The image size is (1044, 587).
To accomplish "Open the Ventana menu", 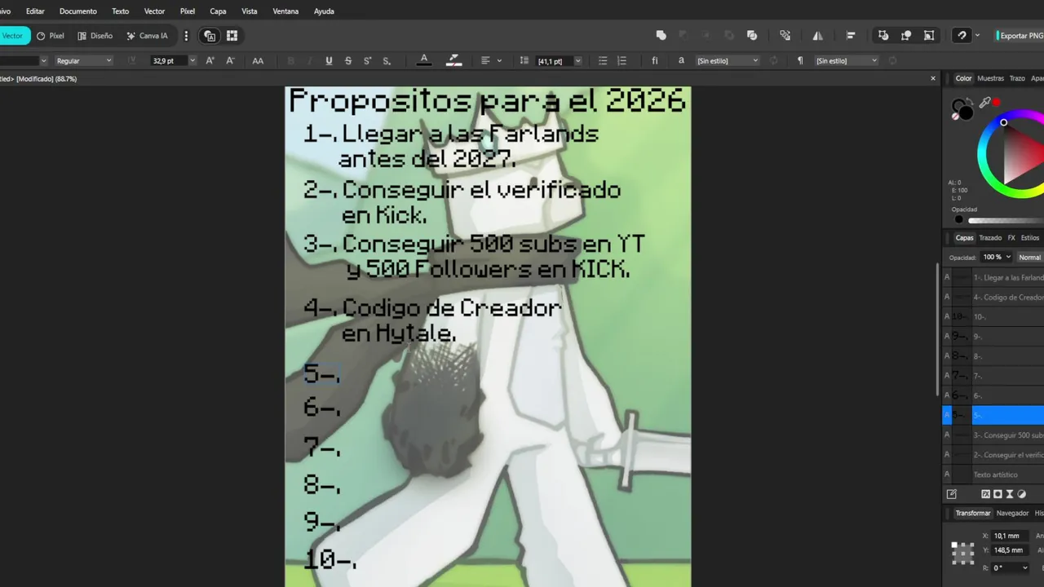I will click(x=285, y=11).
